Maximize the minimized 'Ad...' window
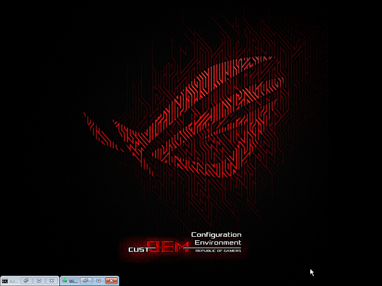Screen dimensions: 382x286 tap(39, 281)
